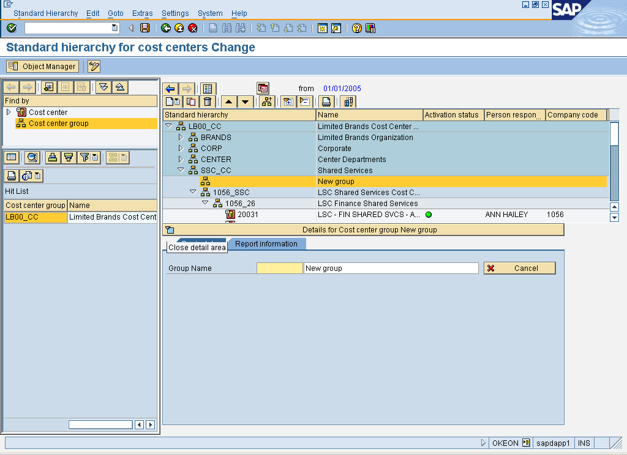This screenshot has width=627, height=455.
Task: Collapse the SSC_CC hierarchy node
Action: pos(181,170)
